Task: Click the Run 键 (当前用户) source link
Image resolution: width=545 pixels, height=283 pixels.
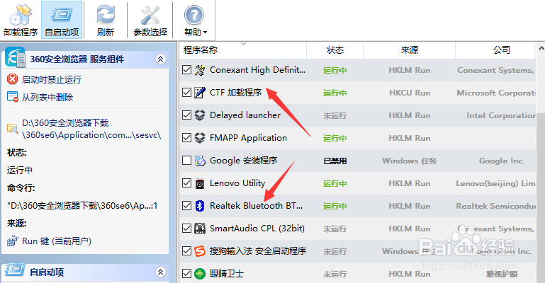Action: point(57,241)
